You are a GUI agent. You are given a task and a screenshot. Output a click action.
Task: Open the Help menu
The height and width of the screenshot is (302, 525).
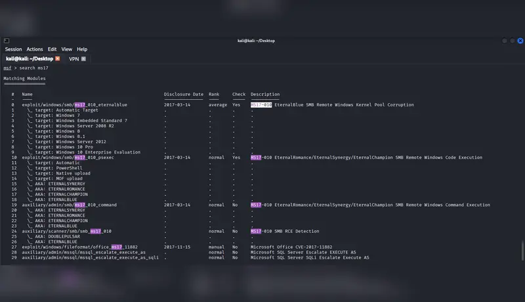82,49
